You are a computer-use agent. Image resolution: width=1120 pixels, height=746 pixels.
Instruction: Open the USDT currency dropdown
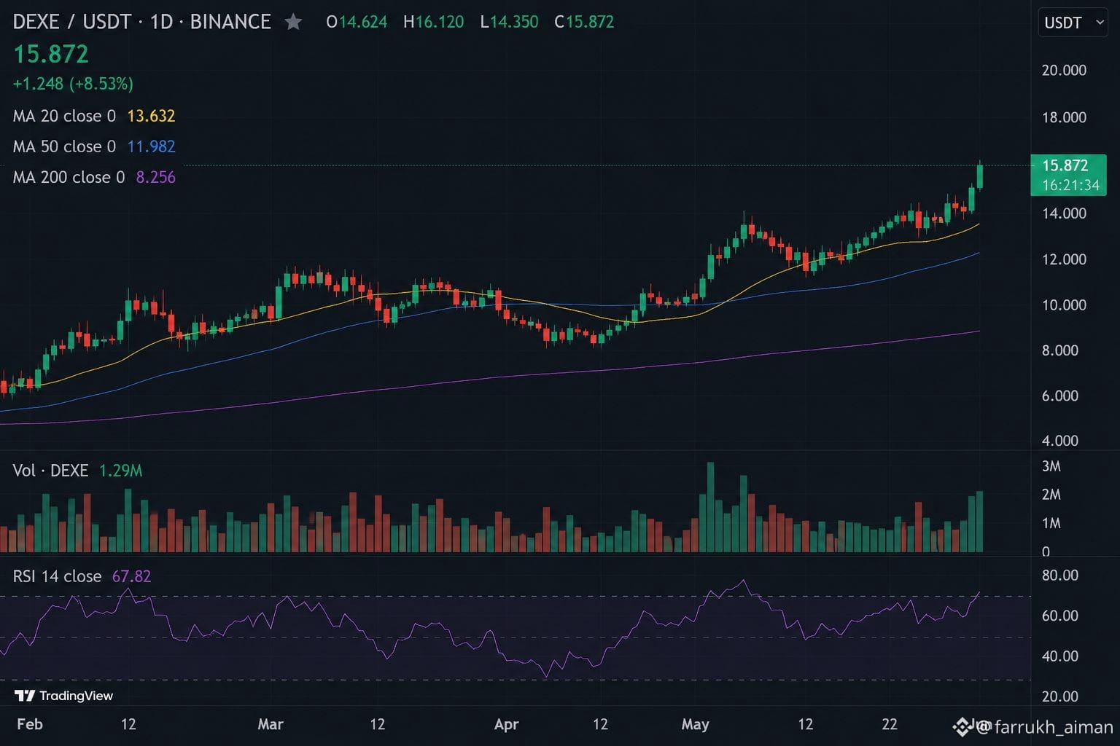click(1073, 23)
